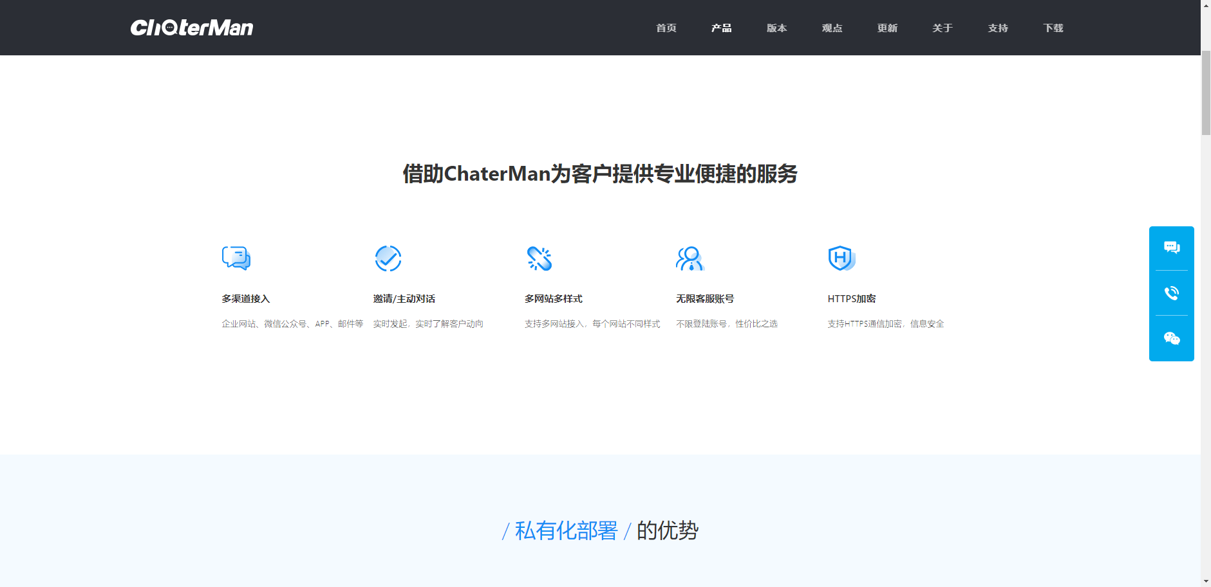This screenshot has height=587, width=1211.
Task: Open the 首页 nav menu item
Action: click(666, 28)
